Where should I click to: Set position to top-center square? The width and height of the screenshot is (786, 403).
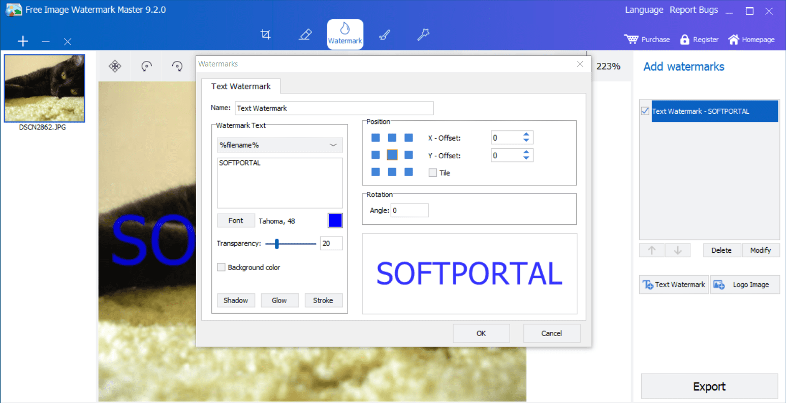[x=392, y=138]
